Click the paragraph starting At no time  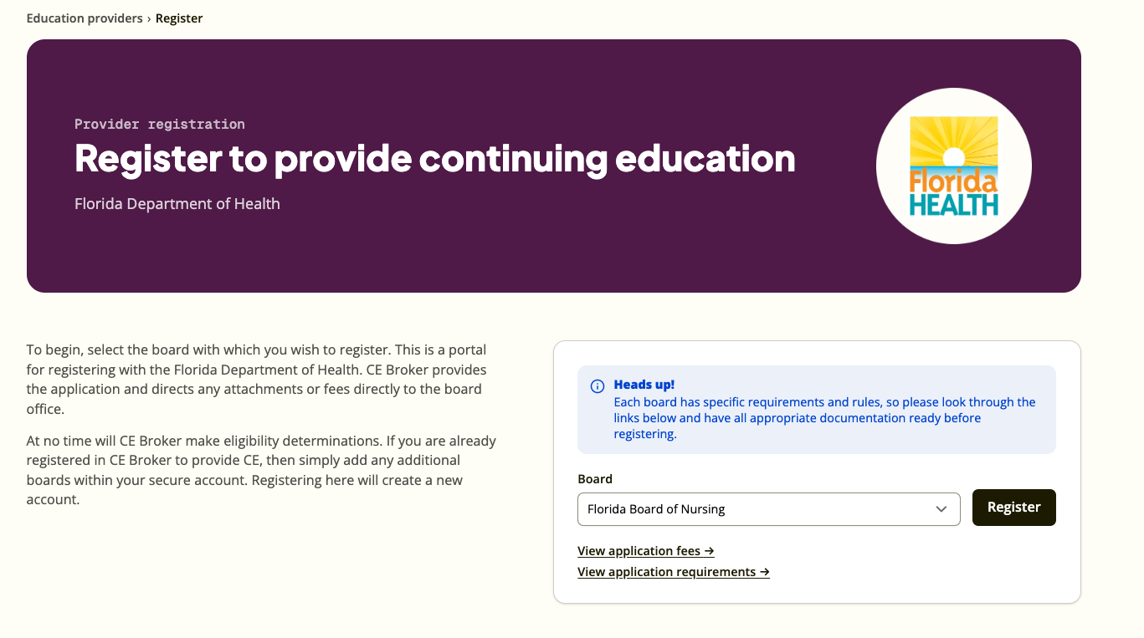261,470
